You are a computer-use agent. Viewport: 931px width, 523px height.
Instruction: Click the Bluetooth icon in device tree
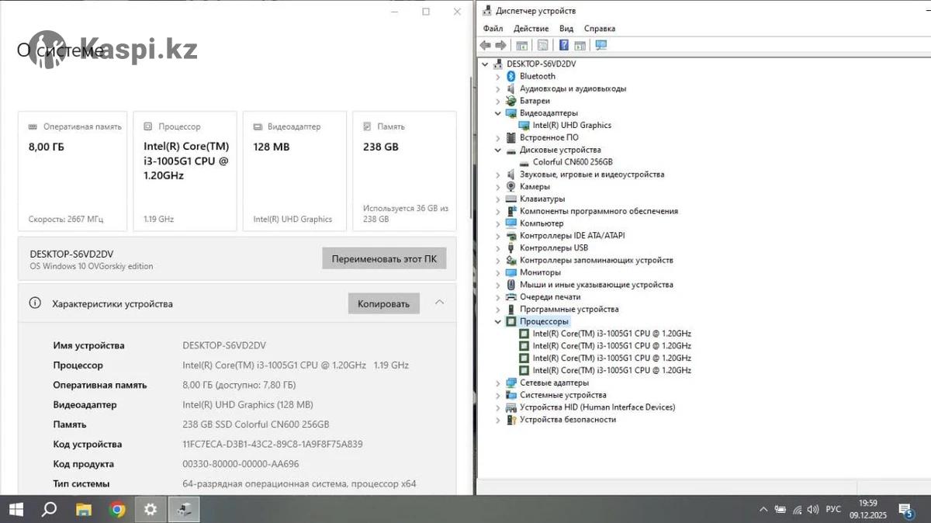point(511,76)
